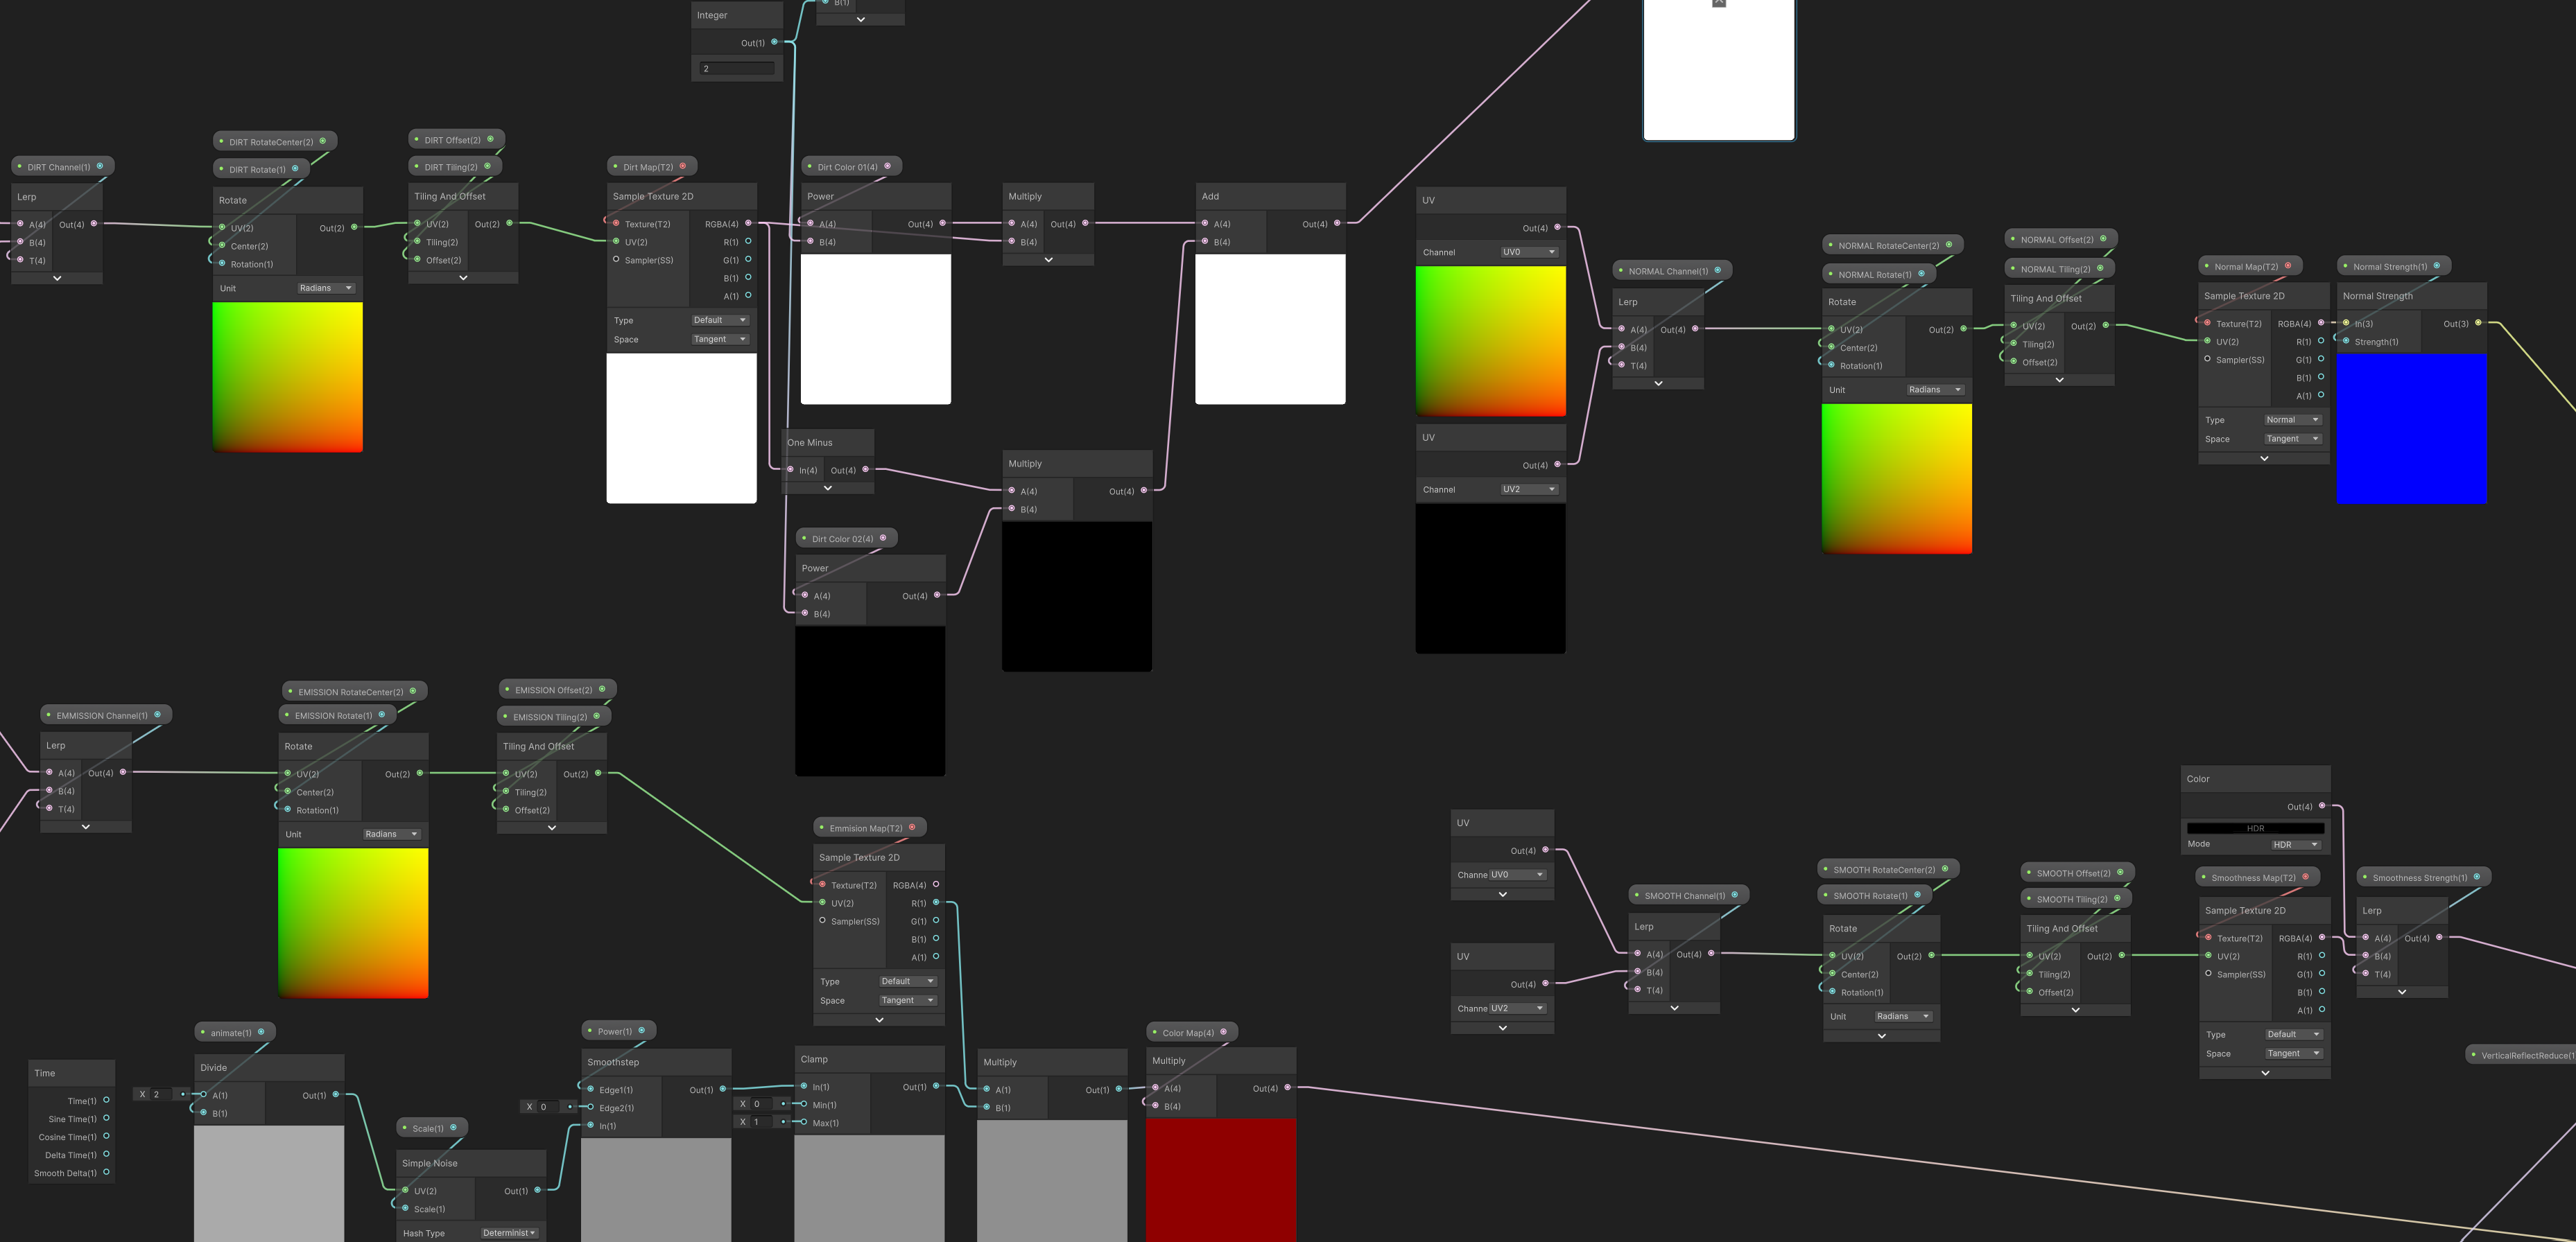
Task: Click the Out(1) port of Simple Noise node
Action: coord(538,1190)
